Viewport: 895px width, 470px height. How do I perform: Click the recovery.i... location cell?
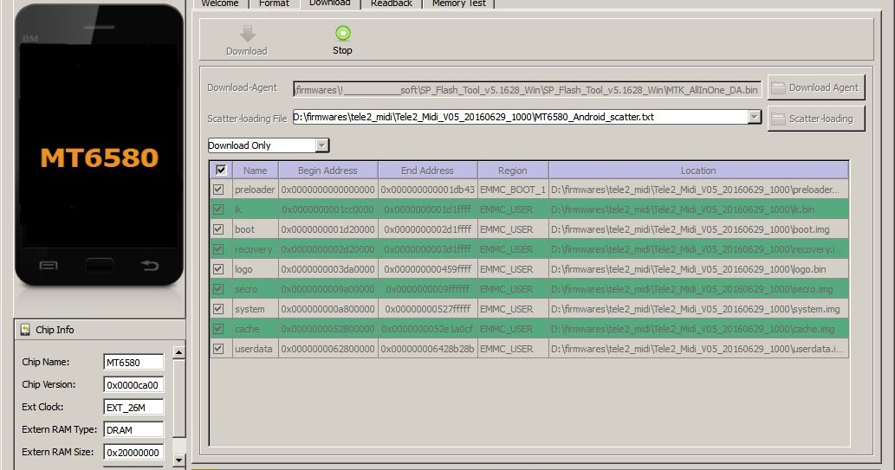click(698, 249)
